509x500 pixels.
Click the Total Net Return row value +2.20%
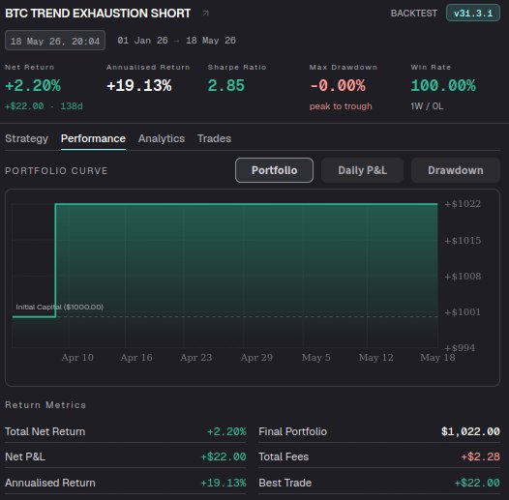[x=226, y=432]
